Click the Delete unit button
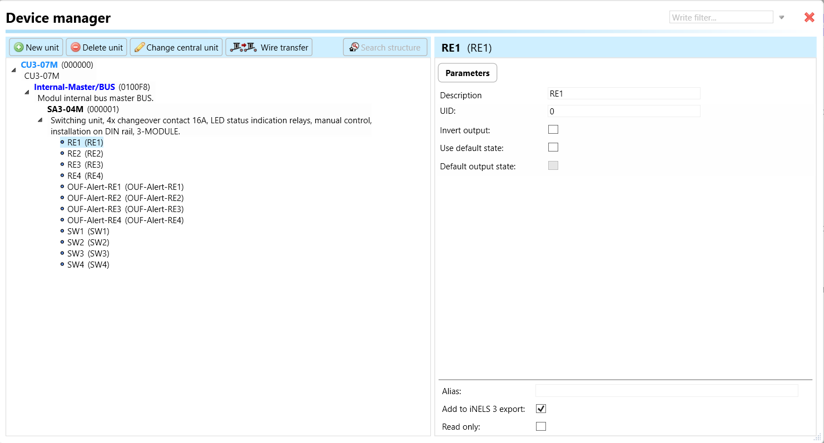This screenshot has height=443, width=824. 97,47
